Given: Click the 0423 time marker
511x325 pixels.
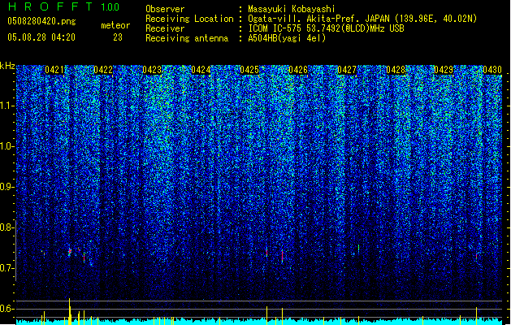Looking at the screenshot, I should coord(152,70).
